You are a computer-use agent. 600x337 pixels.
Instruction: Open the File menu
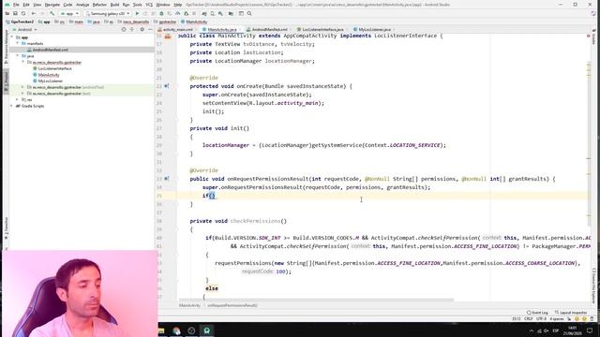(x=16, y=5)
